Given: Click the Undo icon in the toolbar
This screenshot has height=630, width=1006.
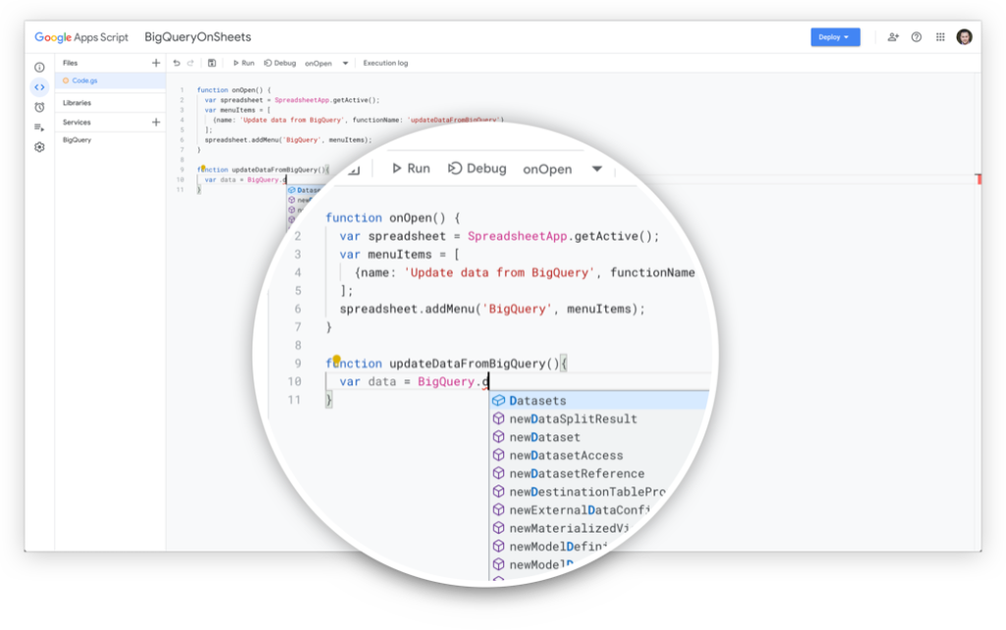Looking at the screenshot, I should pos(177,63).
